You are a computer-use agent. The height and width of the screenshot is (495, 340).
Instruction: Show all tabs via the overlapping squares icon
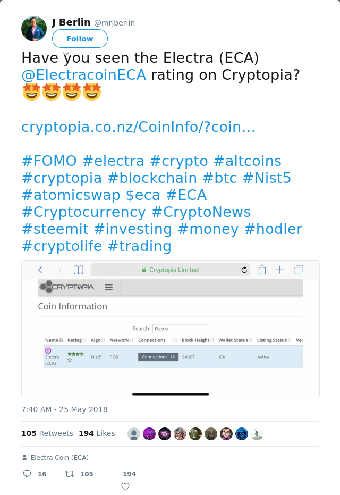(x=298, y=270)
